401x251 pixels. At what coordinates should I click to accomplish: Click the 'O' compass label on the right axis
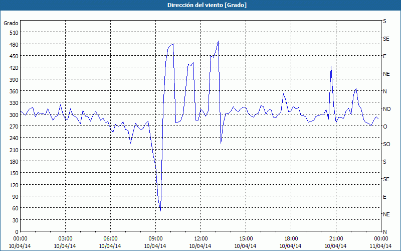click(x=385, y=127)
